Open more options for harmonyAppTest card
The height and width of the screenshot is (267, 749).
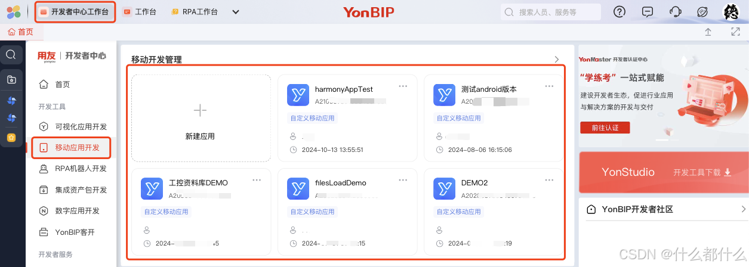[403, 86]
